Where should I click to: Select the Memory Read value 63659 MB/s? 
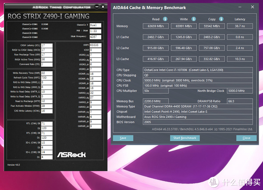pos(156,26)
